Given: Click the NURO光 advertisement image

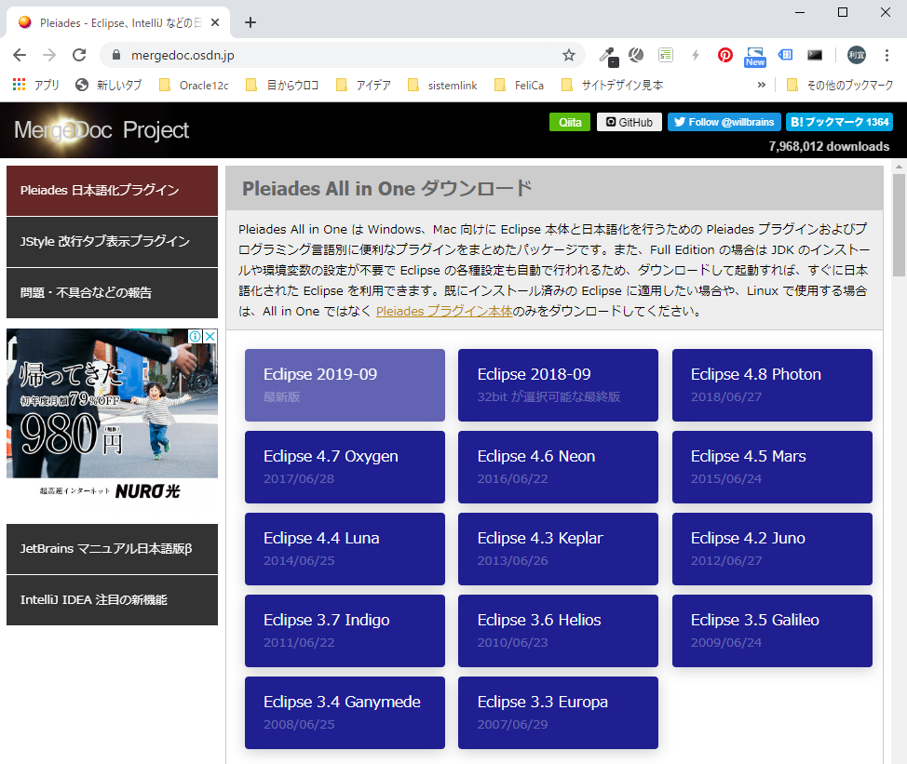Looking at the screenshot, I should pos(113,416).
